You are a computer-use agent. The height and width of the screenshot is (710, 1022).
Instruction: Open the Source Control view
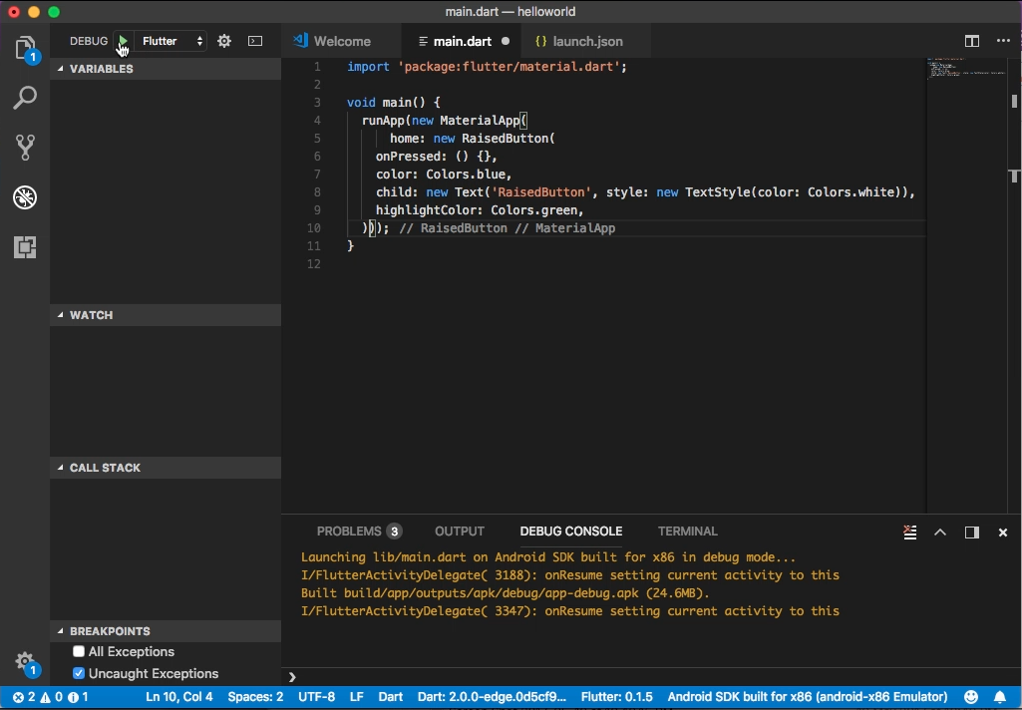coord(25,148)
